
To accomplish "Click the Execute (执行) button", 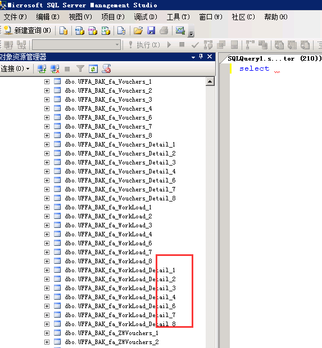I will (144, 45).
